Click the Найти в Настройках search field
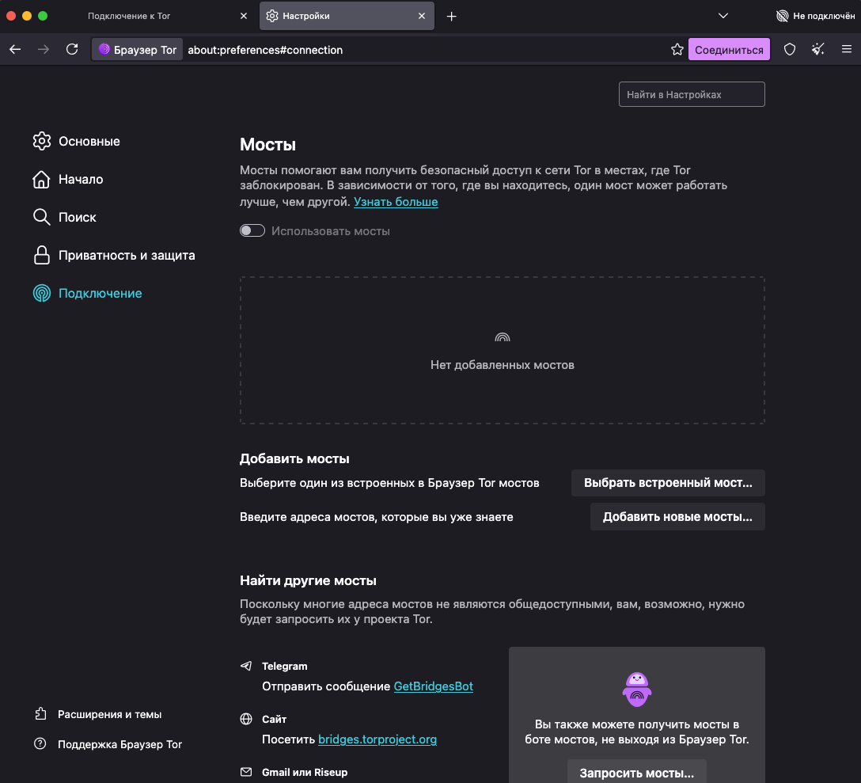Image resolution: width=861 pixels, height=783 pixels. [691, 93]
